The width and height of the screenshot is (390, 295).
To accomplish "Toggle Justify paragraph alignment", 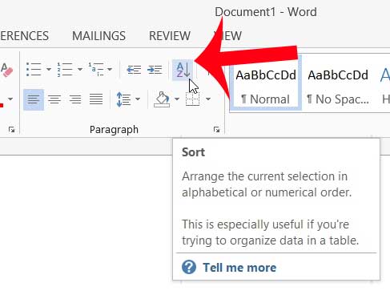I will coord(96,99).
